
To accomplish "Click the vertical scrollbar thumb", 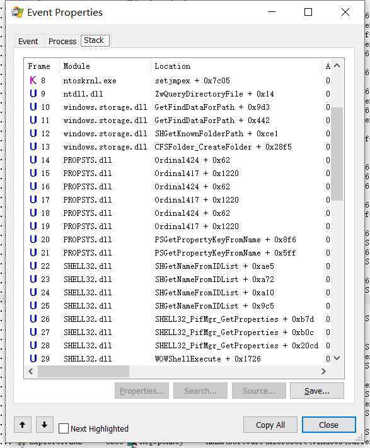I will click(x=337, y=154).
